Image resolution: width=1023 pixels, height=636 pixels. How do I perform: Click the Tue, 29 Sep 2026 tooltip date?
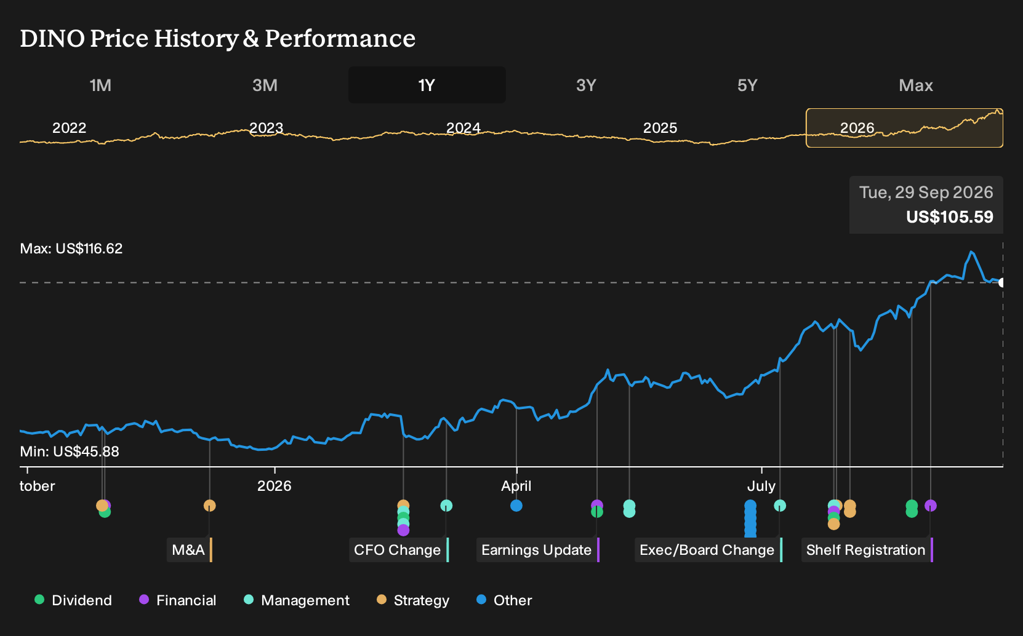(x=926, y=193)
